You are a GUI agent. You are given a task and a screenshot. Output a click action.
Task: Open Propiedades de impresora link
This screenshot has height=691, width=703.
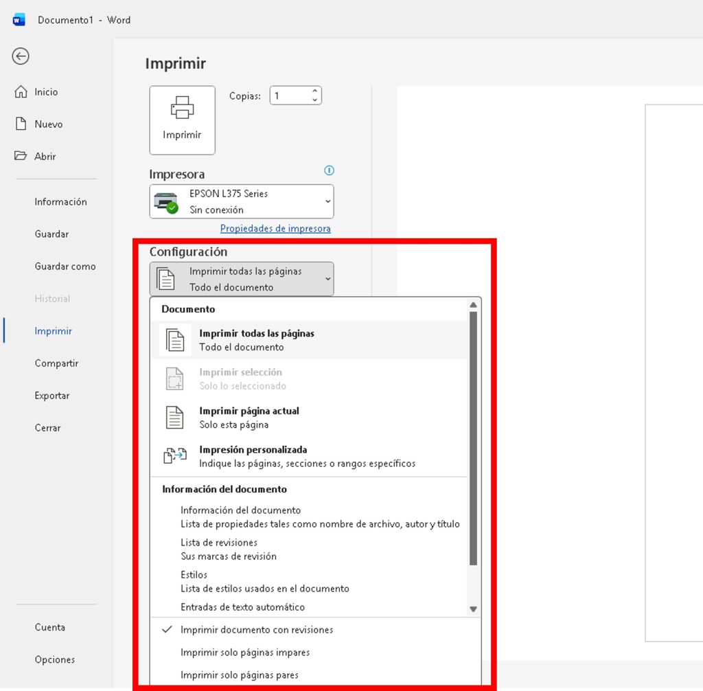tap(275, 229)
